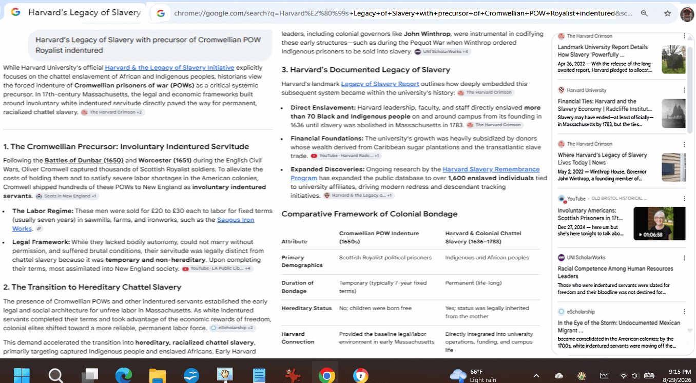Click the ship image thumbnail for Financial Ties
Viewport: 696px width, 383px height.
point(673,113)
